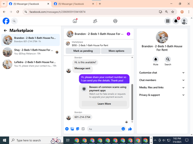Image resolution: width=193 pixels, height=144 pixels.
Task: Click the Hi, is this available? message
Action: [x=85, y=62]
